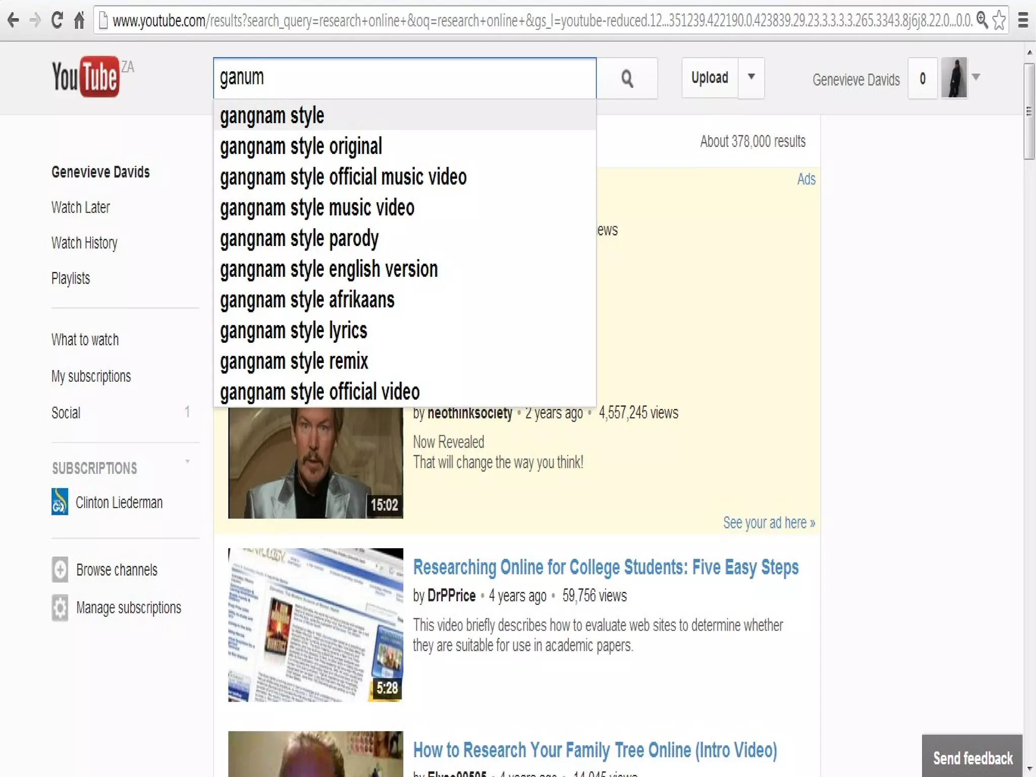
Task: Open Chrome hamburger menu icon
Action: [1023, 20]
